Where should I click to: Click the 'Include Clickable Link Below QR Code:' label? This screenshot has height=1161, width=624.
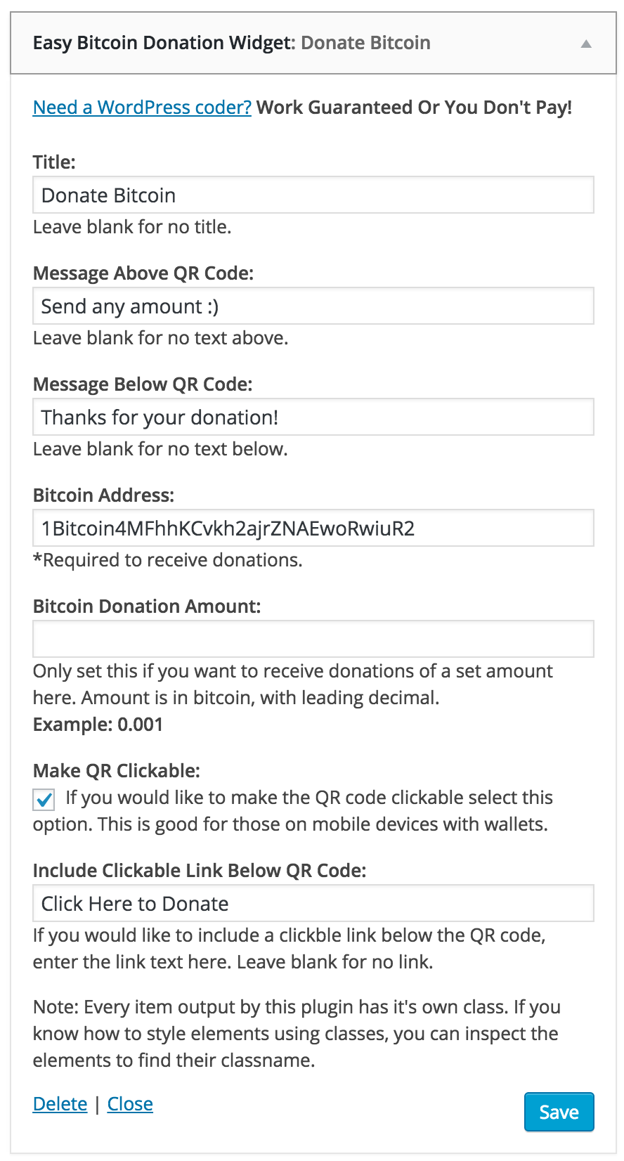[200, 871]
